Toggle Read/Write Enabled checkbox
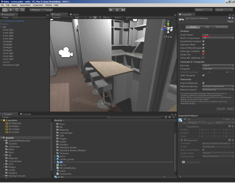This screenshot has height=183, width=235. (x=203, y=41)
